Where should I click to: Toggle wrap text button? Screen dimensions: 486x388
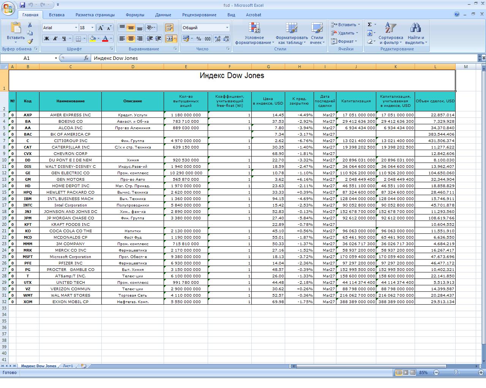tap(169, 28)
